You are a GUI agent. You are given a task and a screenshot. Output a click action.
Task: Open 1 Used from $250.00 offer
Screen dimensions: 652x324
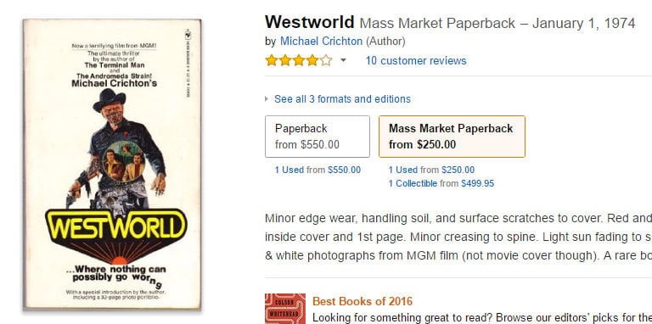[x=431, y=170]
